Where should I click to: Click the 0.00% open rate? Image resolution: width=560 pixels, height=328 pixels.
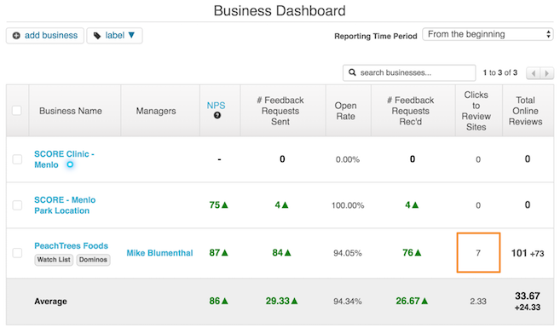point(348,159)
